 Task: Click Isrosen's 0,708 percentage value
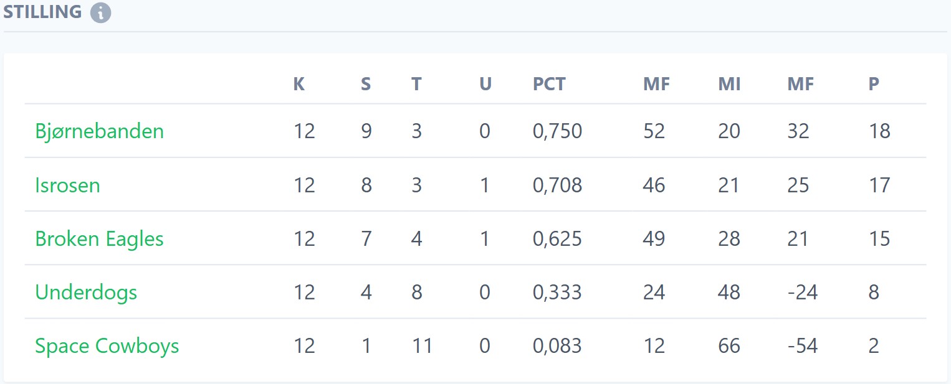point(557,185)
